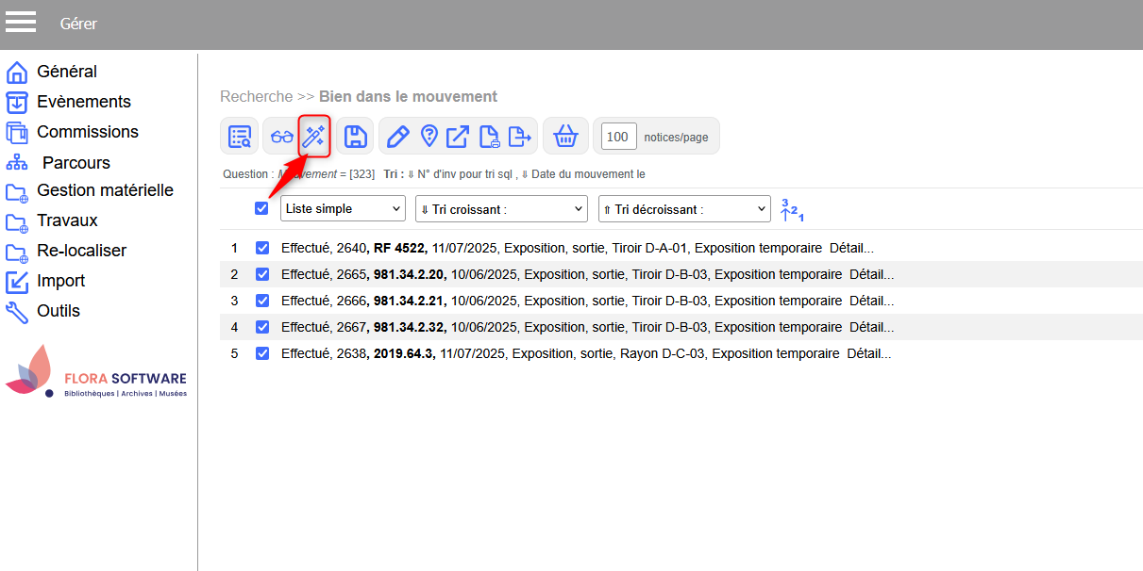This screenshot has width=1143, height=571.
Task: Go to Evènements in sidebar menu
Action: click(x=83, y=102)
